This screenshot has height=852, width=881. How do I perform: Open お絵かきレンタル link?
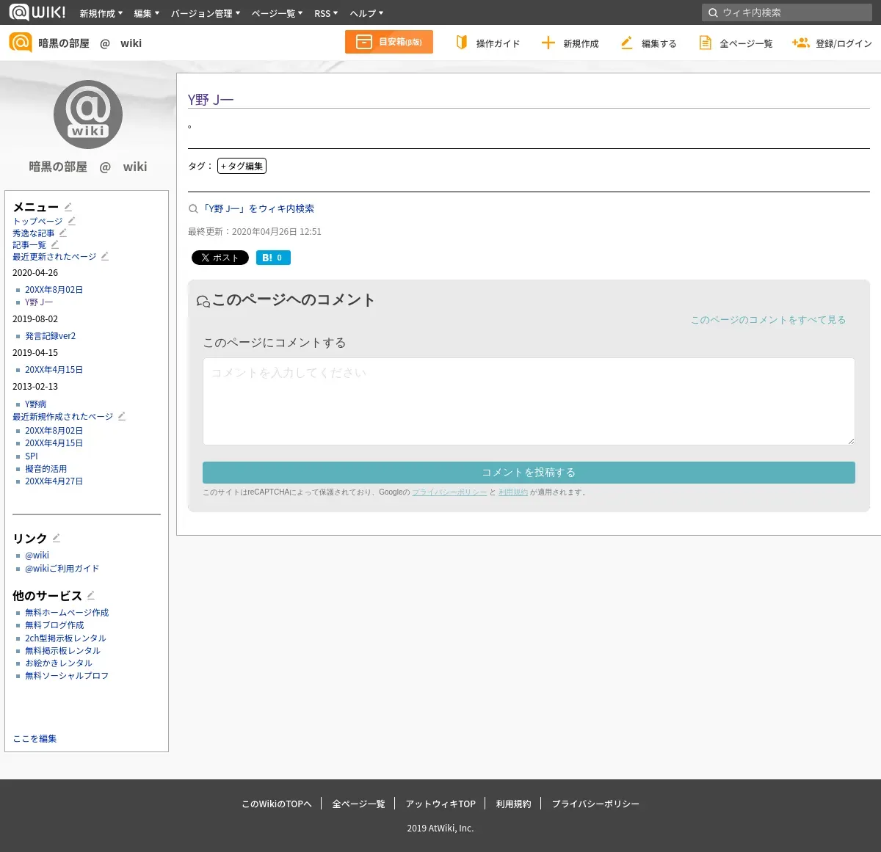click(x=59, y=663)
